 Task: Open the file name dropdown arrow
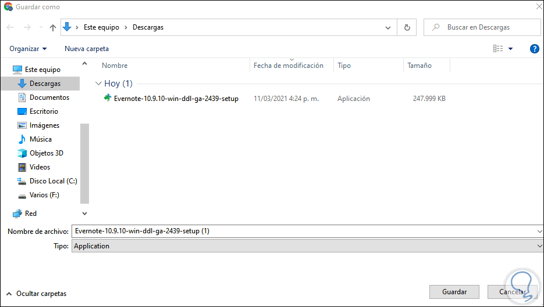coord(539,231)
